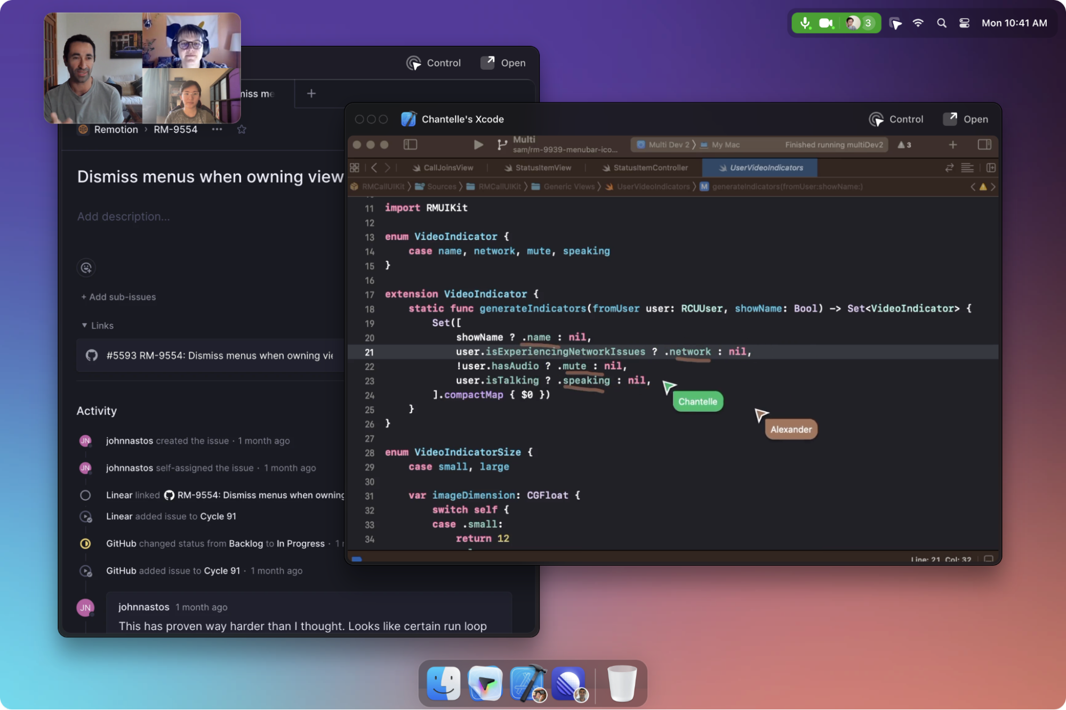Click the Add description text field
The image size is (1066, 710).
[124, 216]
